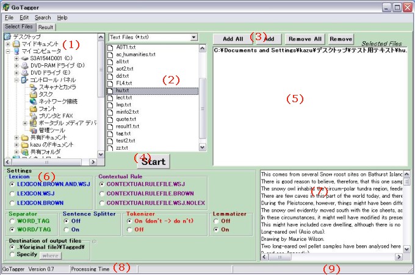Select CONTEXTUALRULEFILE.WSJ.NOLEX contextual rule
Screen dimensions: 415x275
coord(102,203)
